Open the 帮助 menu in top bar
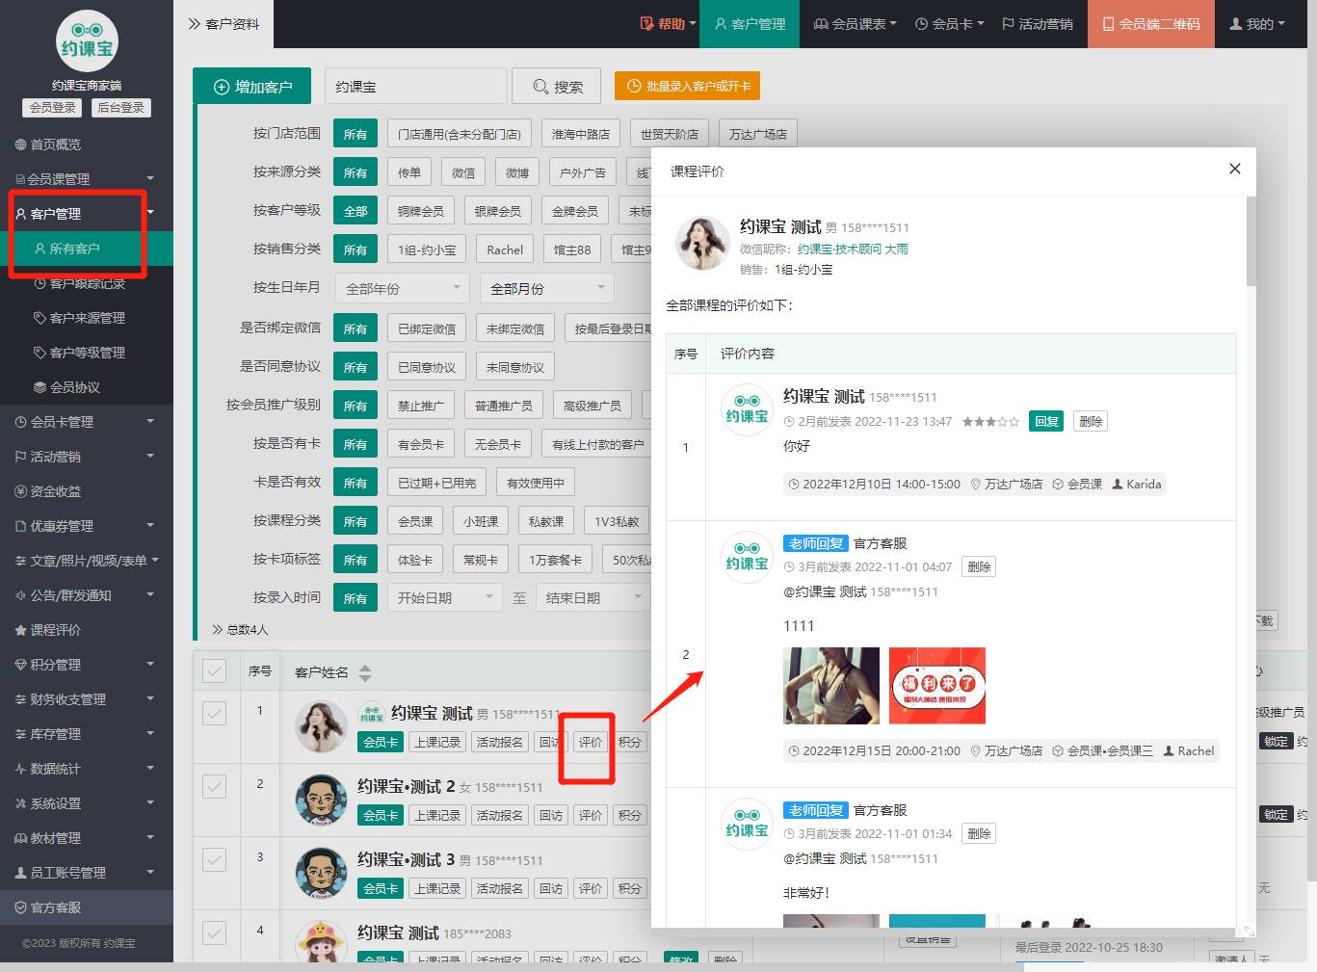This screenshot has width=1317, height=972. tap(668, 24)
